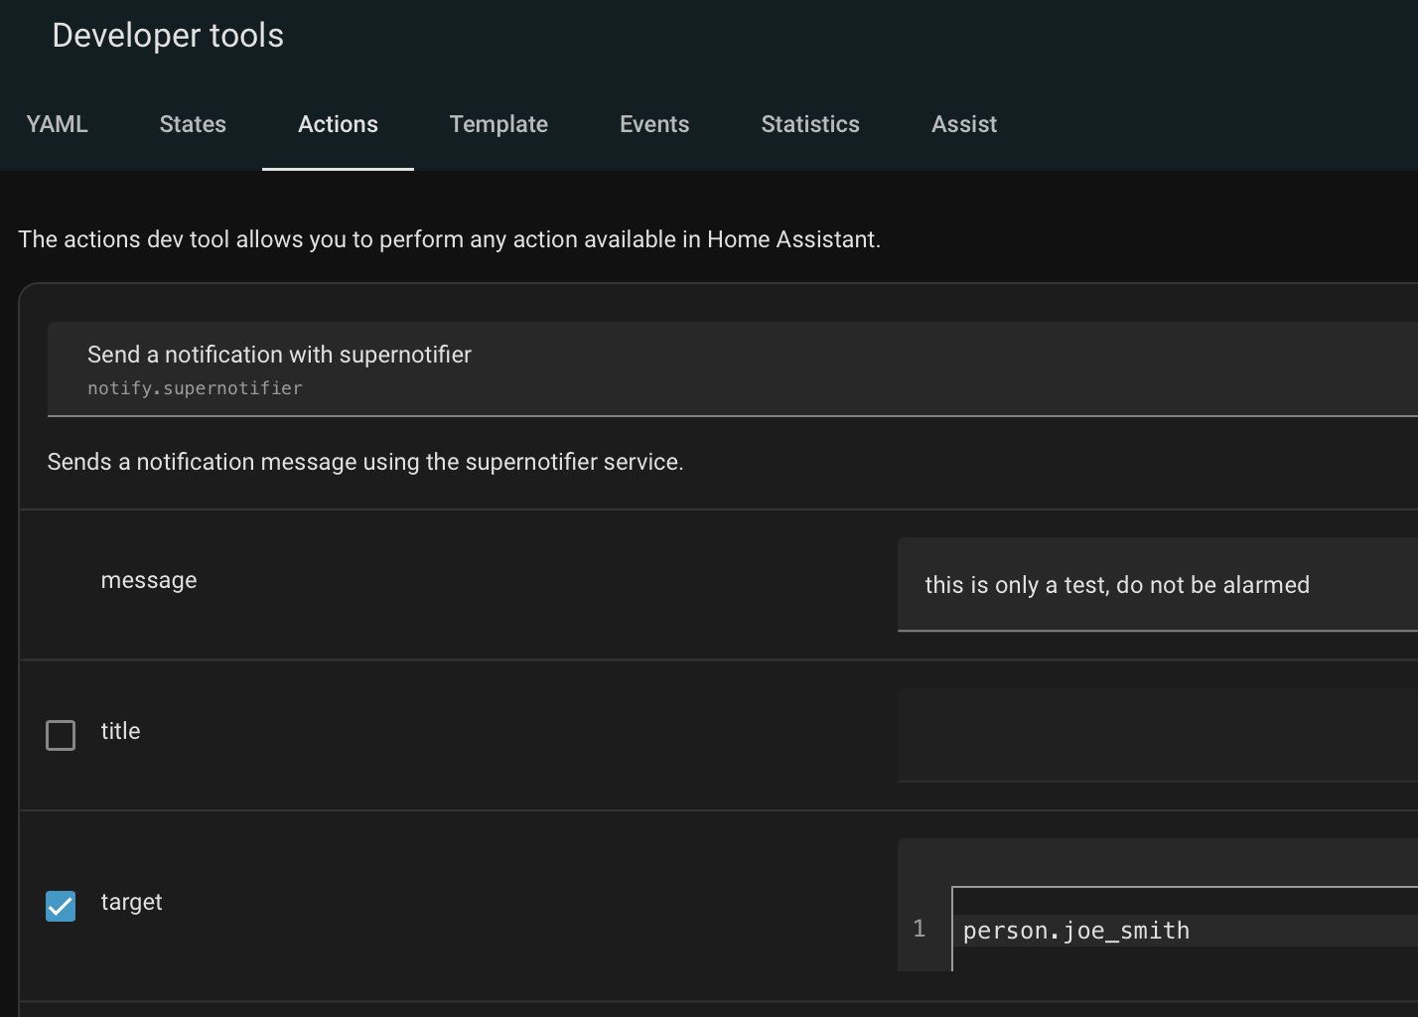Go to the Template tab

[x=498, y=124]
